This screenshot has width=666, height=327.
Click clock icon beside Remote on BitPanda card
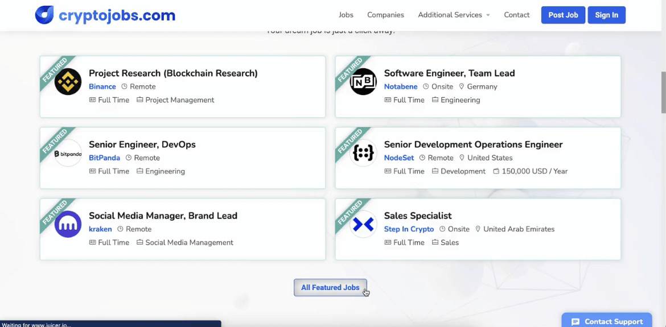point(129,158)
